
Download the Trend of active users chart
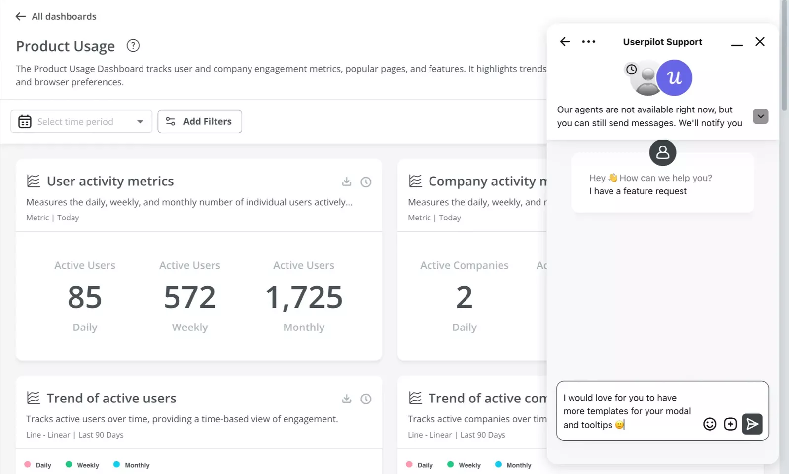click(x=347, y=399)
